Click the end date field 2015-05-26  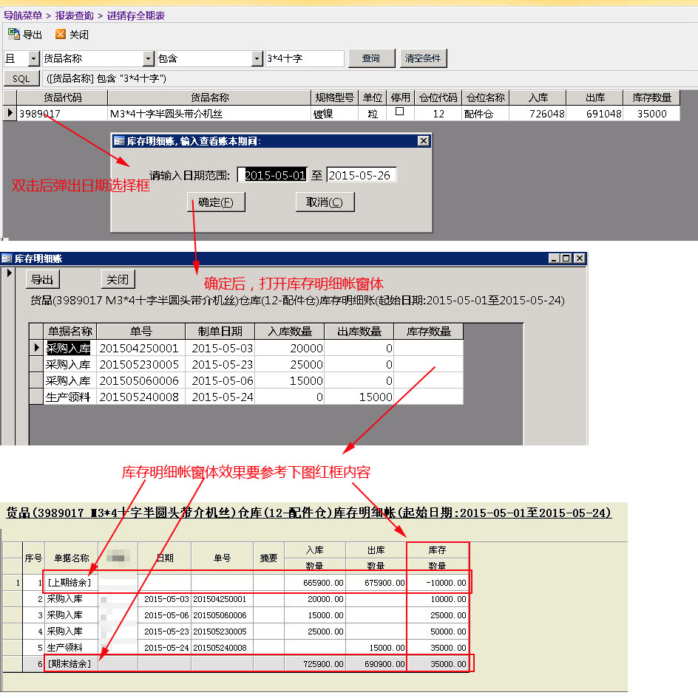point(361,175)
